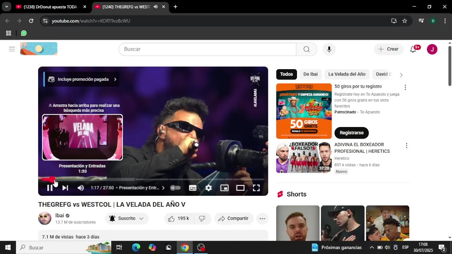Open the account avatar J menu
The image size is (452, 254).
click(x=432, y=49)
